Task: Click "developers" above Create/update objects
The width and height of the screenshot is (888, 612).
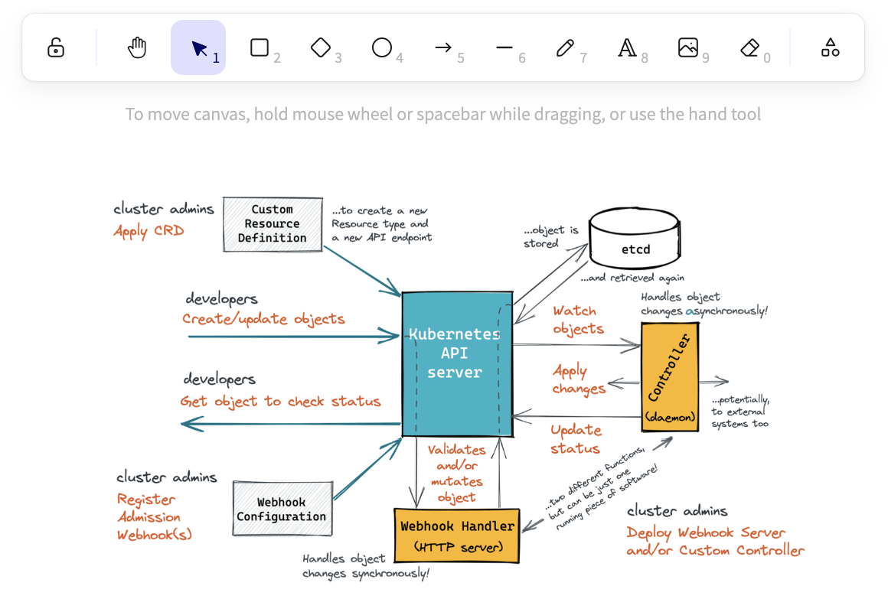Action: [x=221, y=299]
